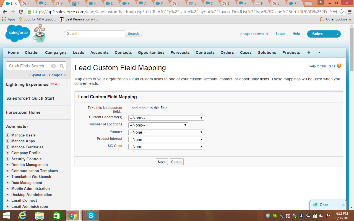354x221 pixels.
Task: Open the Chatter tab
Action: pyautogui.click(x=32, y=52)
